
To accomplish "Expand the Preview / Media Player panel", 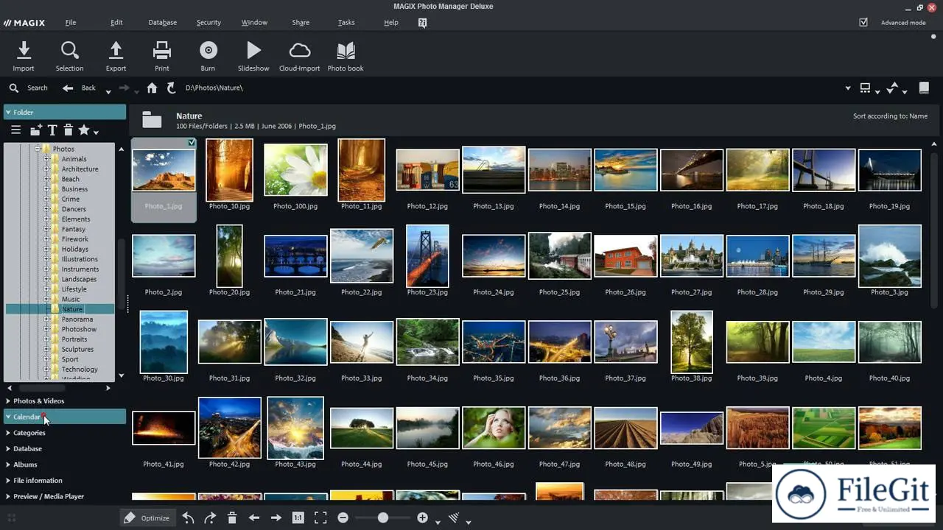I will (8, 496).
